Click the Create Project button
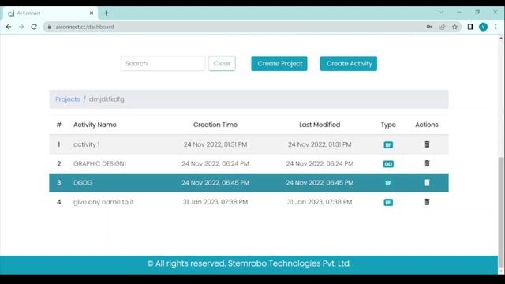The height and width of the screenshot is (284, 505). coord(279,64)
